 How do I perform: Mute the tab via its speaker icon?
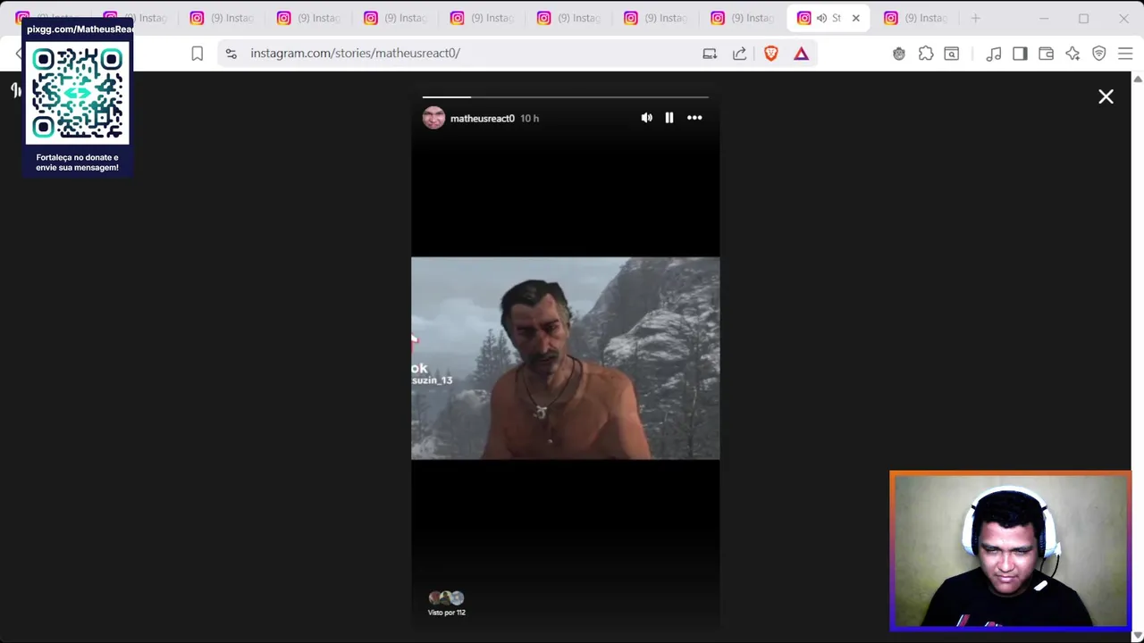pyautogui.click(x=821, y=18)
